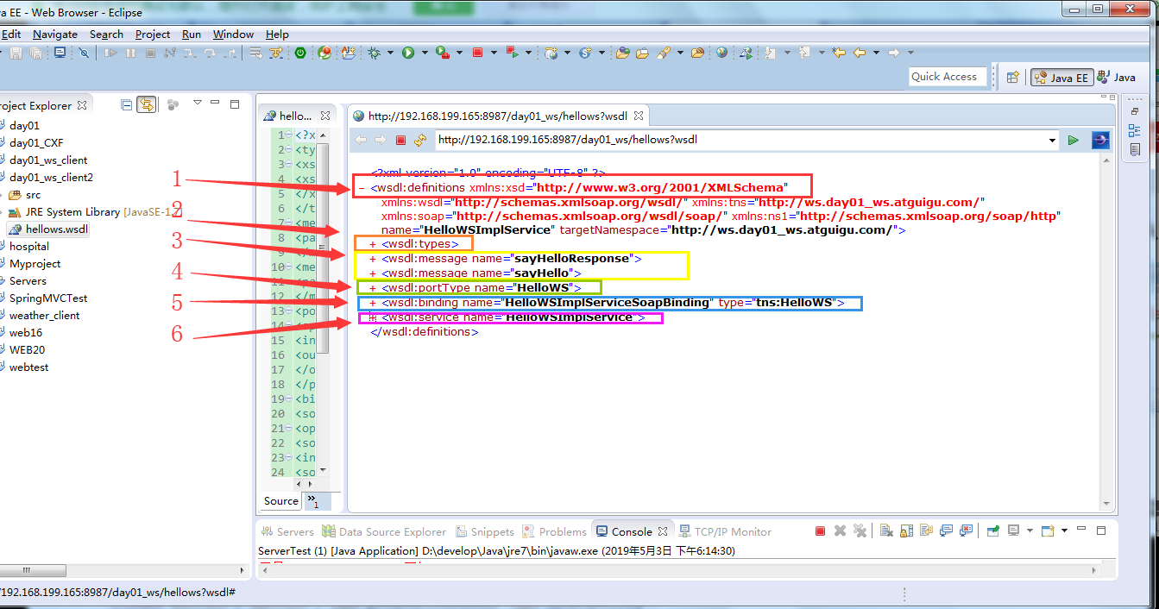Click the Debug bug icon in toolbar

click(x=374, y=53)
